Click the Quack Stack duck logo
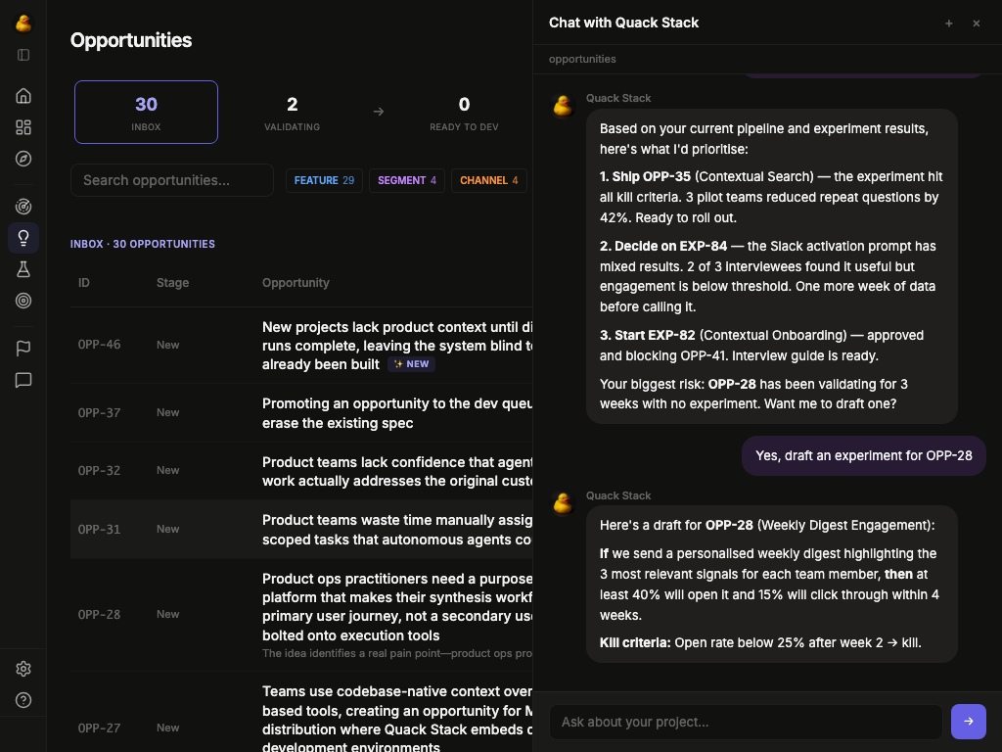 pos(23,23)
